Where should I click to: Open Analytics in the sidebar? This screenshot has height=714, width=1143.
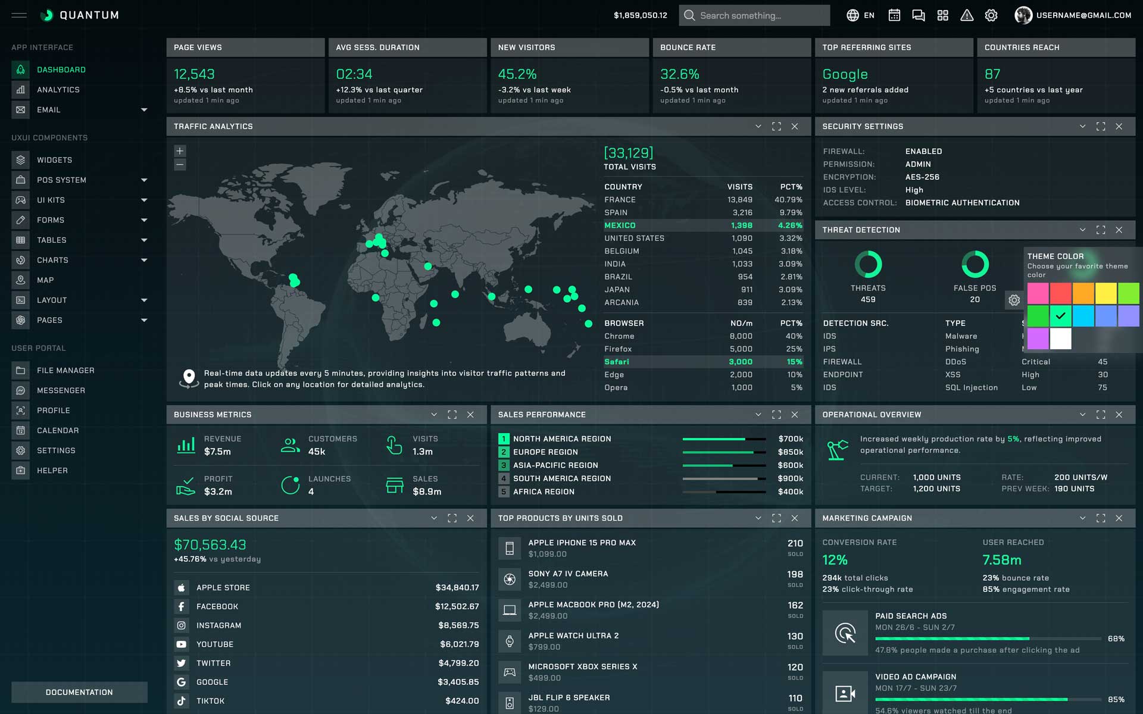pos(58,90)
